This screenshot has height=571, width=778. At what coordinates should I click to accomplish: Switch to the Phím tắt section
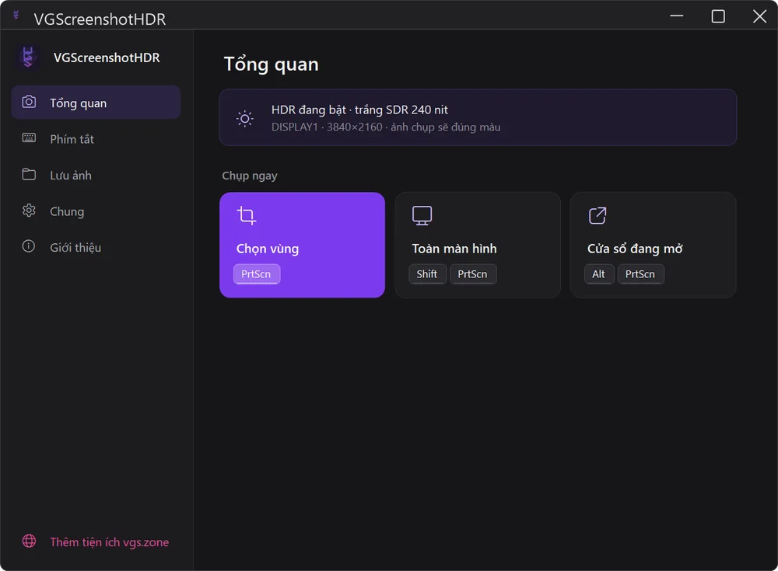[96, 139]
